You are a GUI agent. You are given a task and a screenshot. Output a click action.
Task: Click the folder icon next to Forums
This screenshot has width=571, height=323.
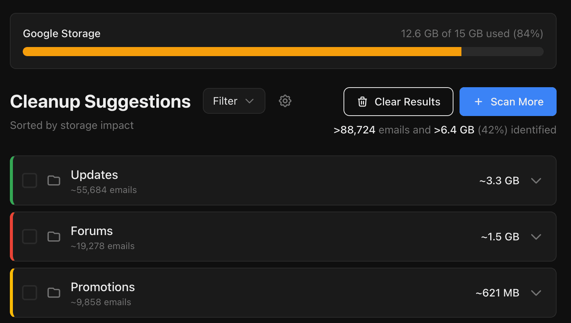click(x=53, y=237)
